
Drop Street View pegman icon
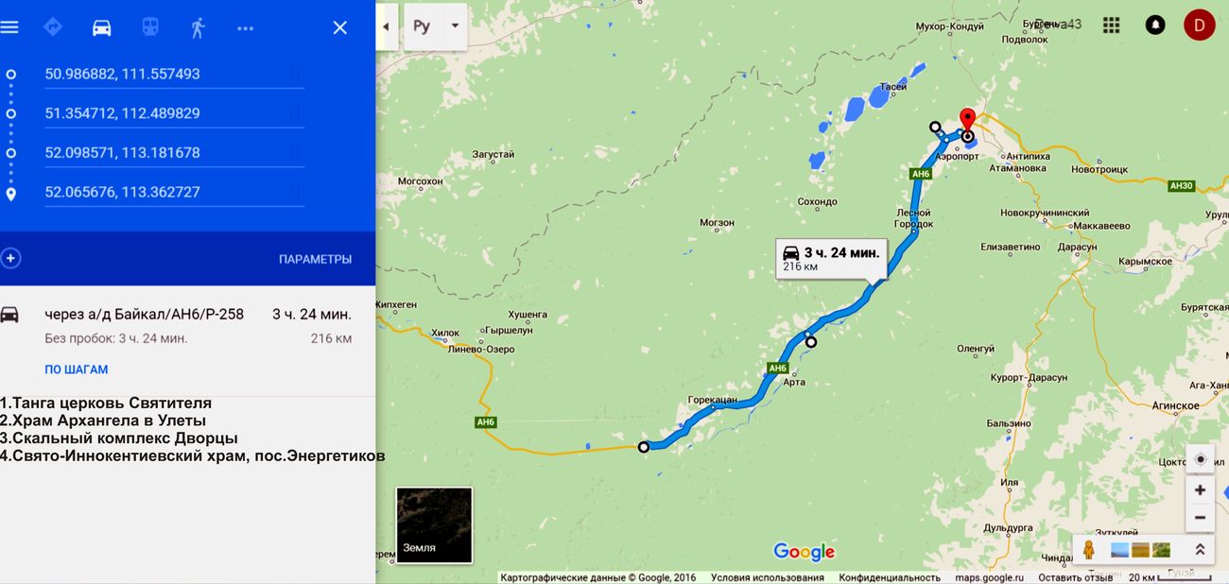(1088, 549)
